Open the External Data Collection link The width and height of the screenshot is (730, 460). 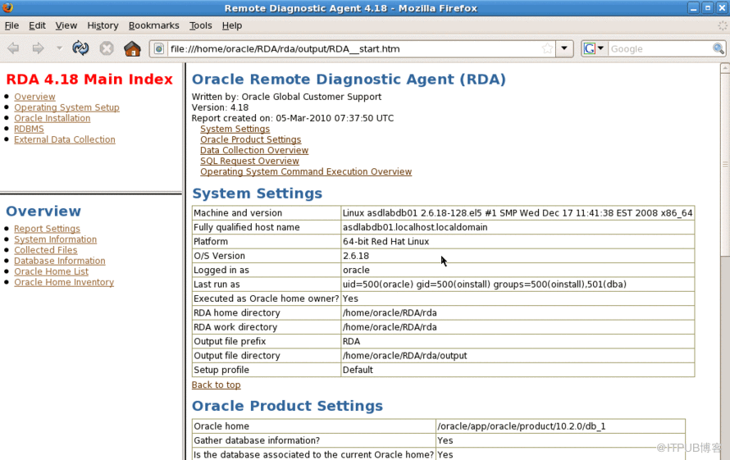65,139
